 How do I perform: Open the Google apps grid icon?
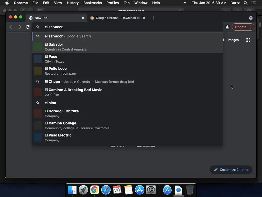248,40
